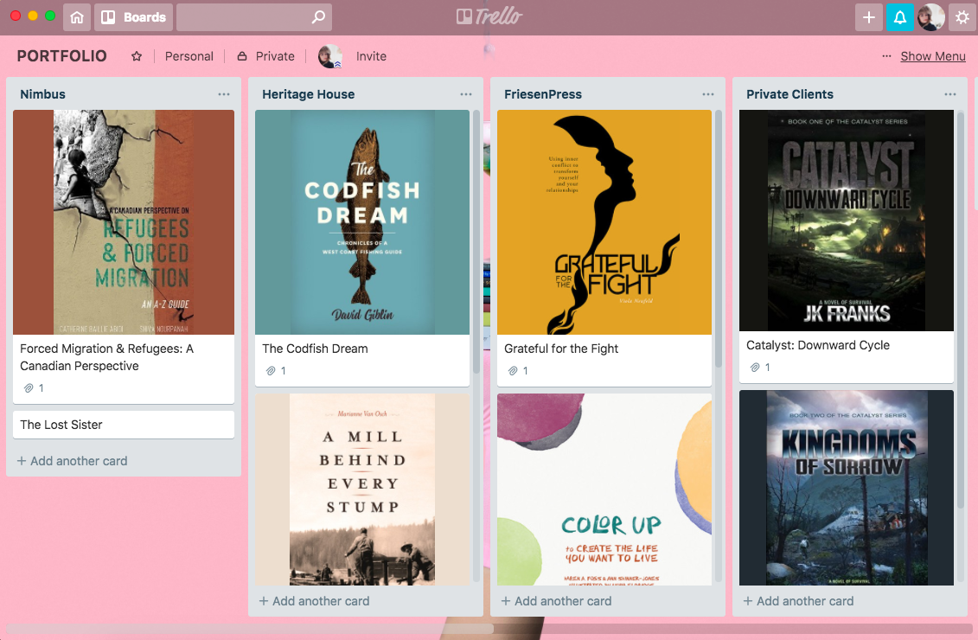Image resolution: width=978 pixels, height=640 pixels.
Task: Edit the Nimbus list title
Action: click(42, 94)
